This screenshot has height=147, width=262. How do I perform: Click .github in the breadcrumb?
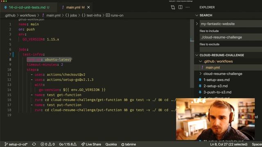pos(10,16)
